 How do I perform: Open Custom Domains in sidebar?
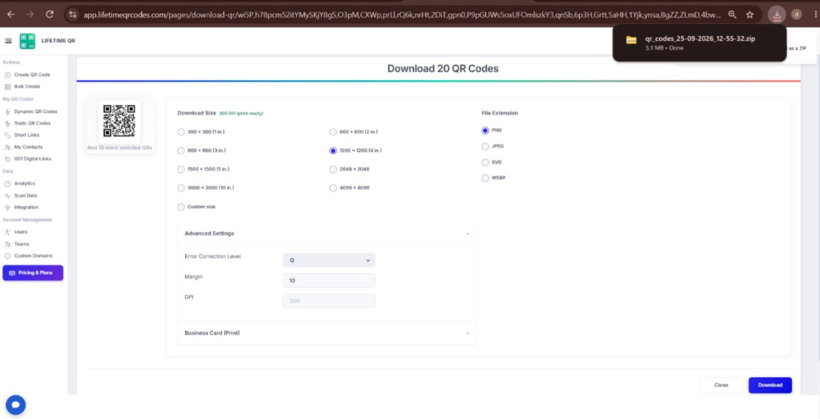point(34,256)
